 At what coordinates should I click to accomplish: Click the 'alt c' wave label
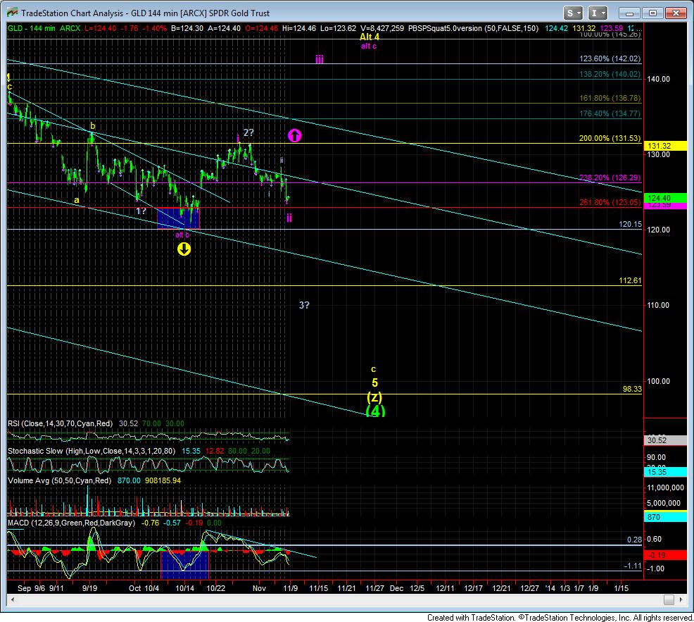[369, 46]
